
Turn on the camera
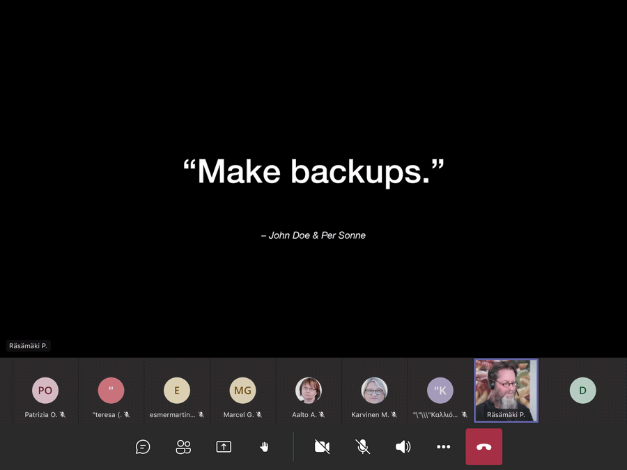[x=322, y=447]
